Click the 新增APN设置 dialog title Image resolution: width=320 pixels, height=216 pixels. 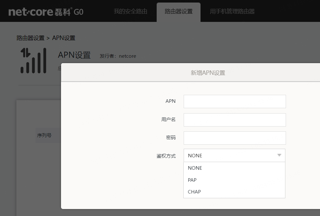tap(208, 73)
